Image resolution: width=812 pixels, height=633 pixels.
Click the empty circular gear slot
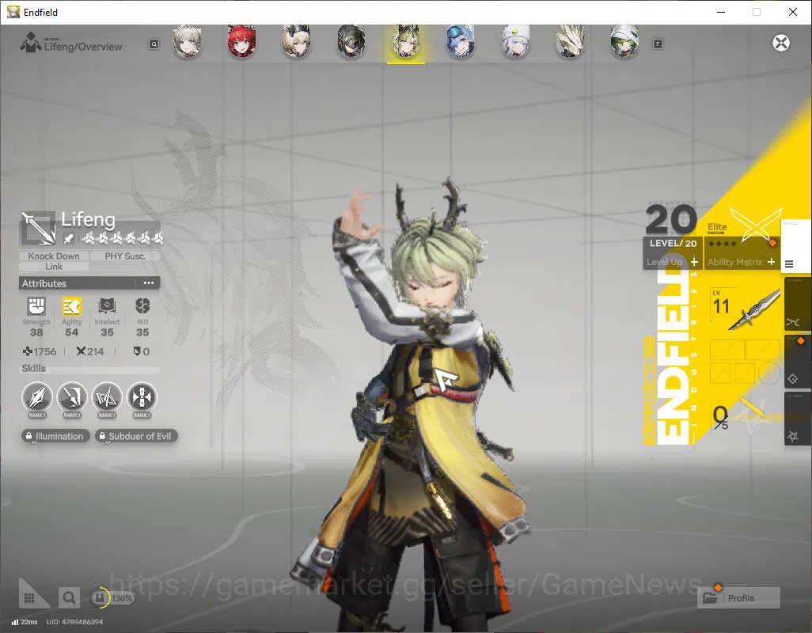tap(769, 373)
